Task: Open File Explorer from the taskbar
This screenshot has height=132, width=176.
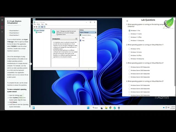Action: 106,108
